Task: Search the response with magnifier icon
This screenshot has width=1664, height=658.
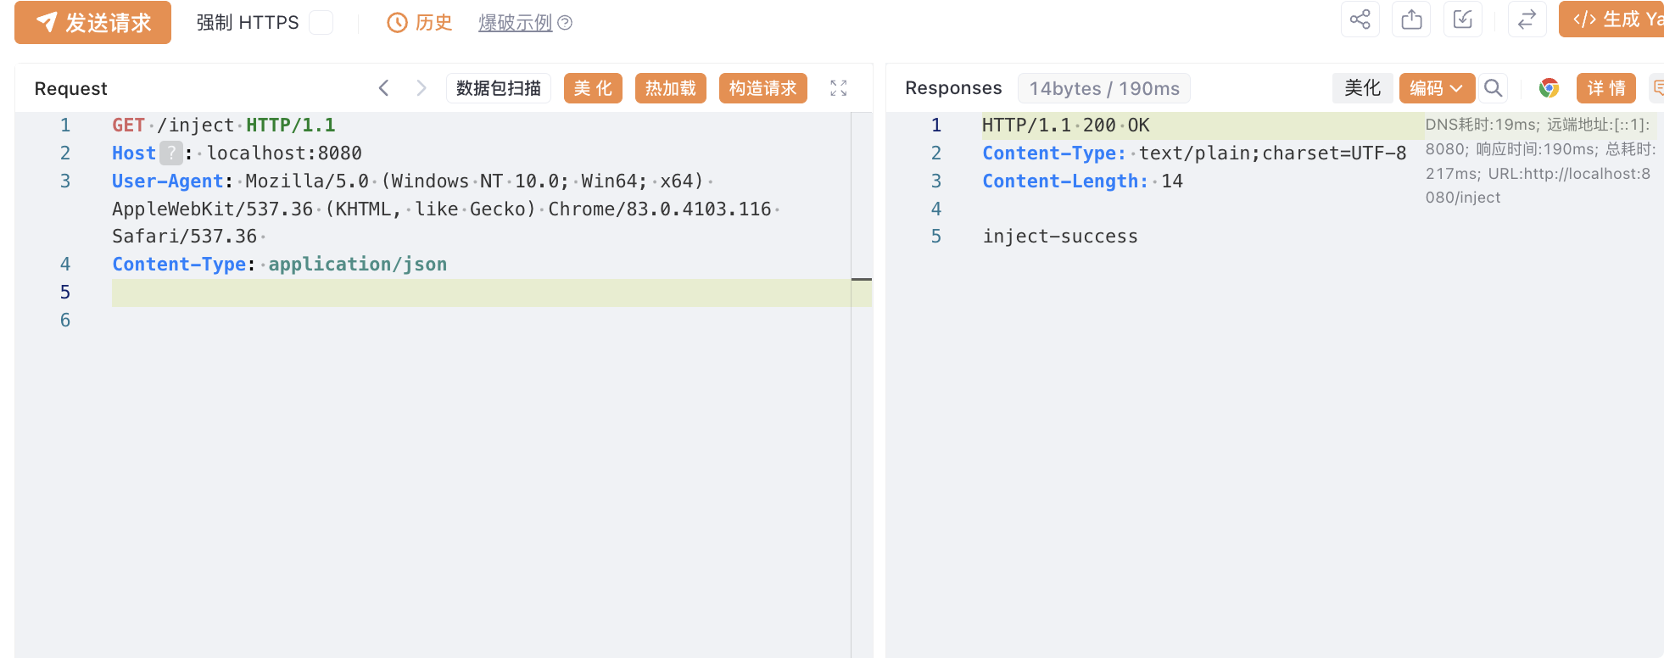Action: coord(1494,88)
